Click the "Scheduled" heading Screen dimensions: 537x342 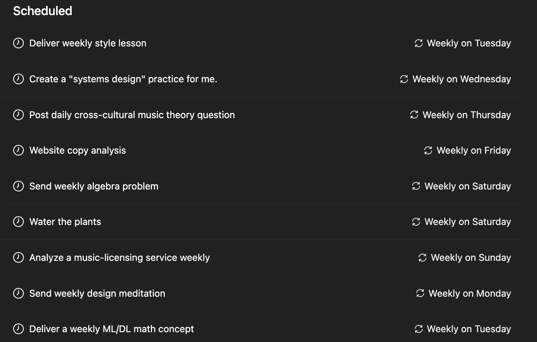point(43,11)
